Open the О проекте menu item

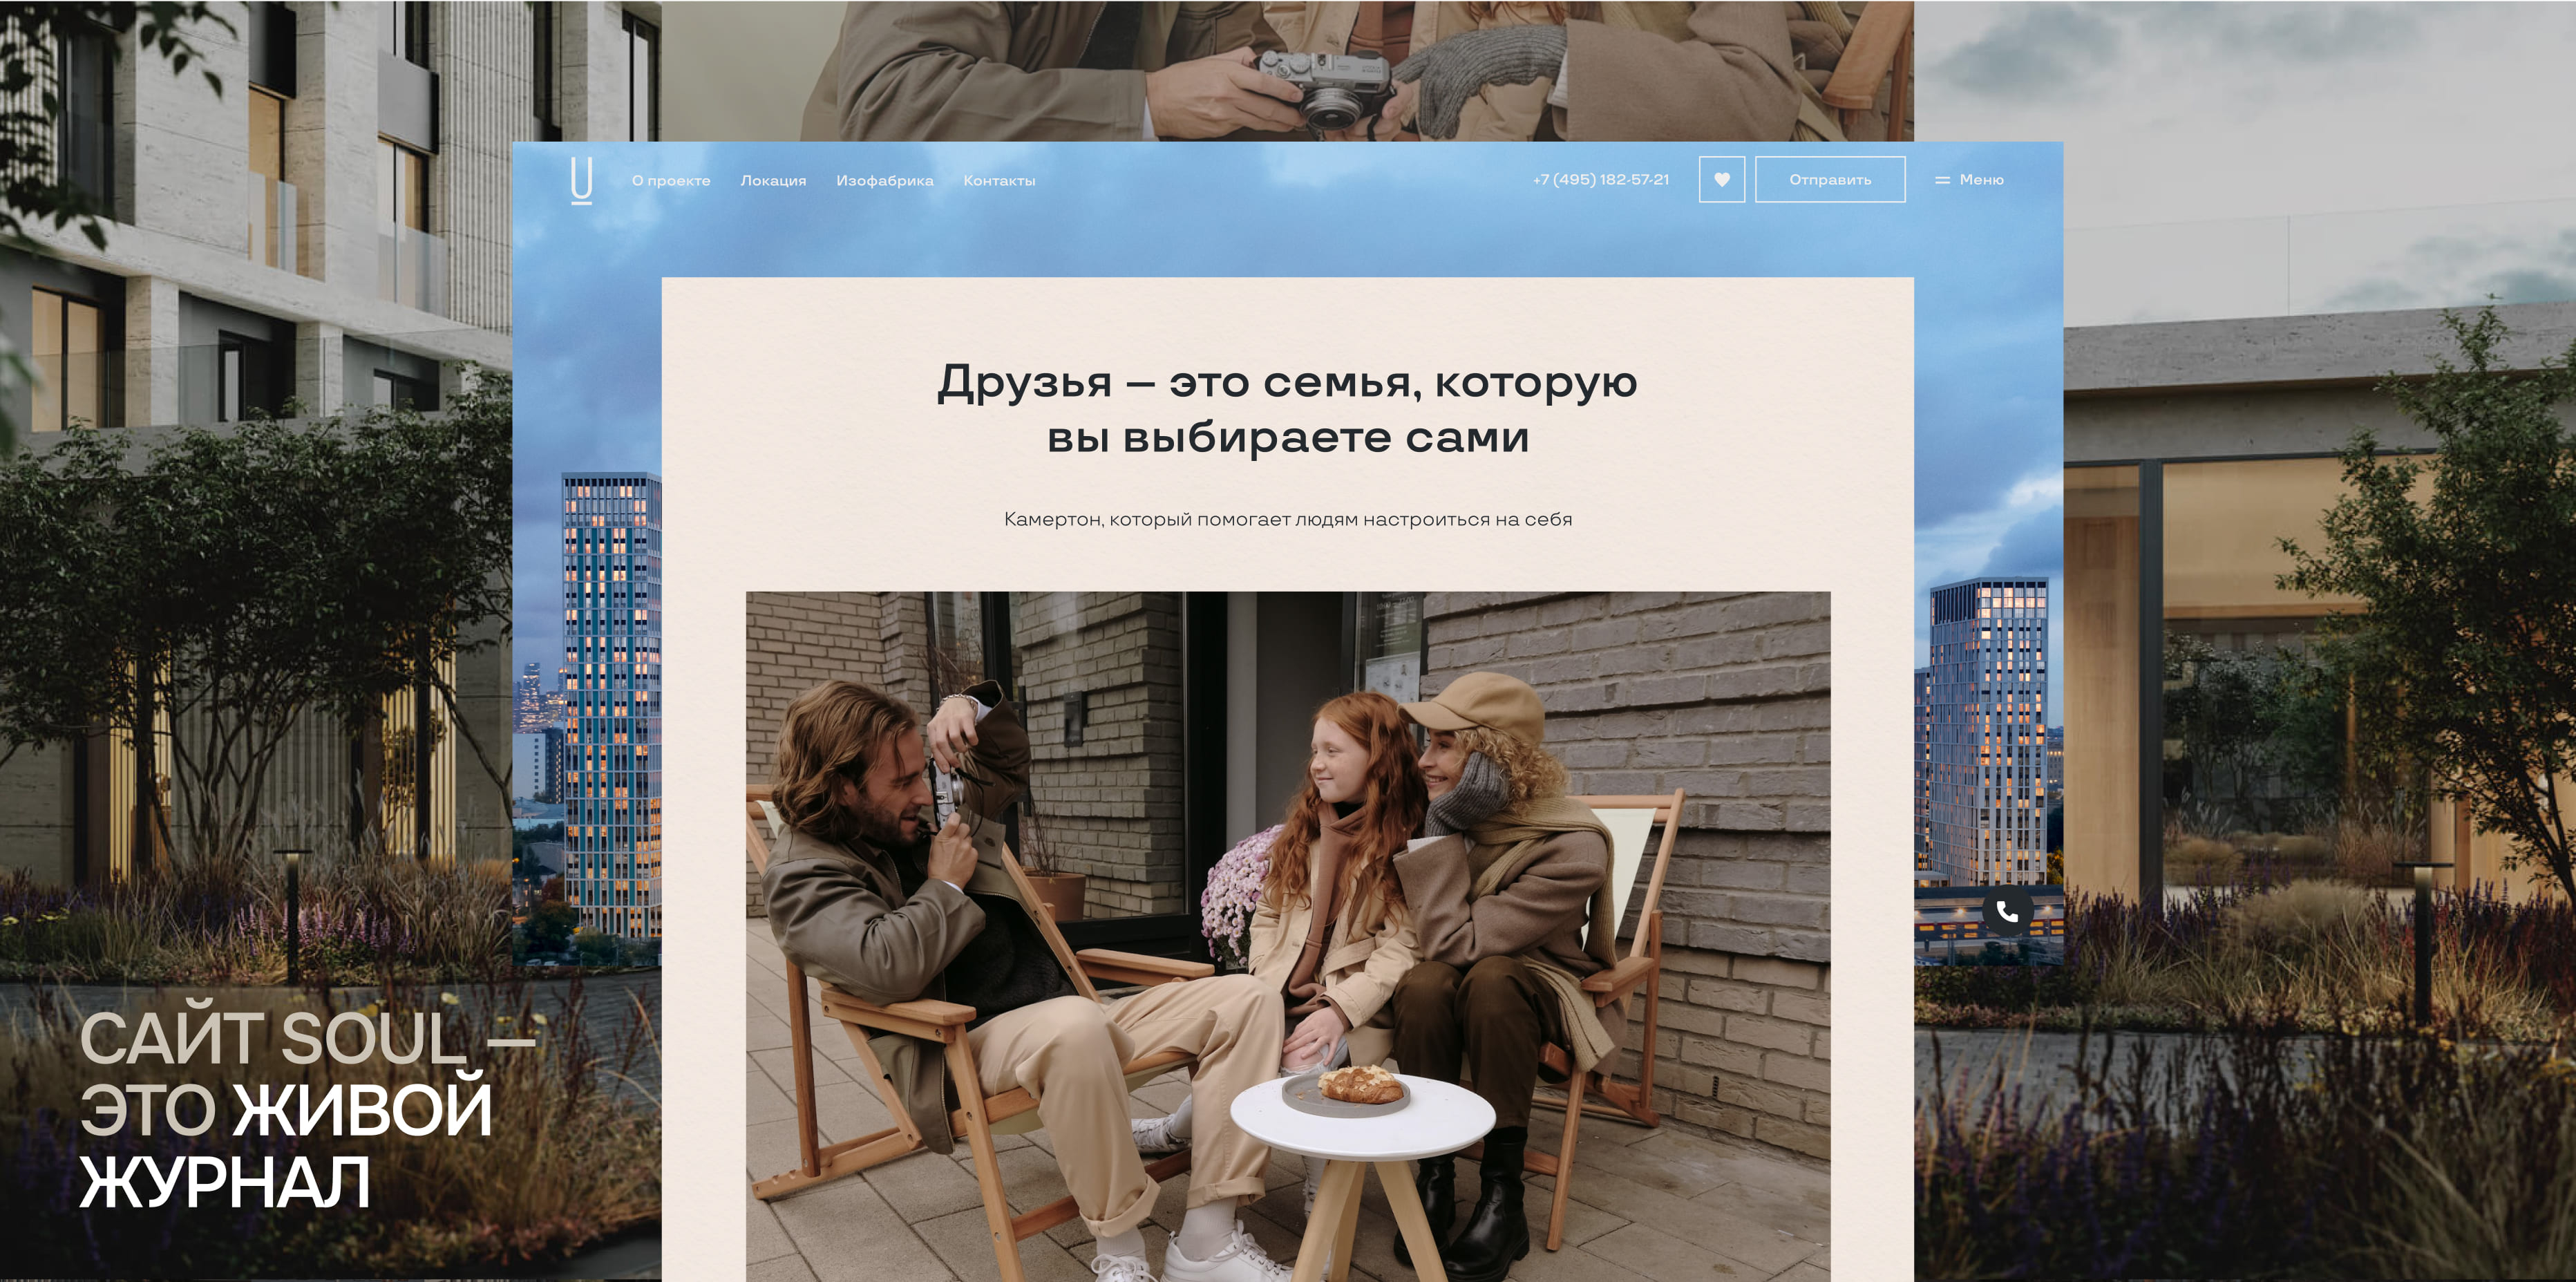click(x=670, y=181)
